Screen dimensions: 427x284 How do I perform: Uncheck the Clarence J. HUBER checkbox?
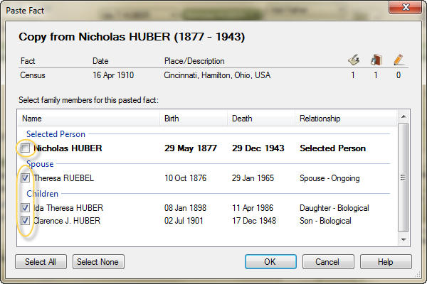pos(26,220)
